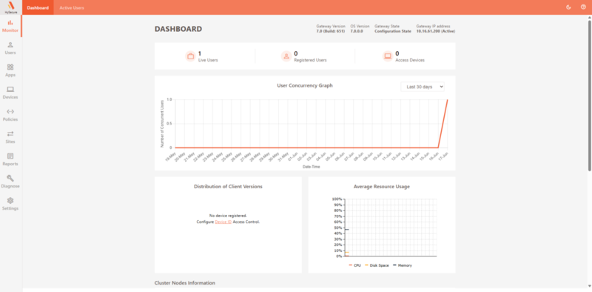
Task: Open the Policies section in sidebar
Action: click(10, 115)
